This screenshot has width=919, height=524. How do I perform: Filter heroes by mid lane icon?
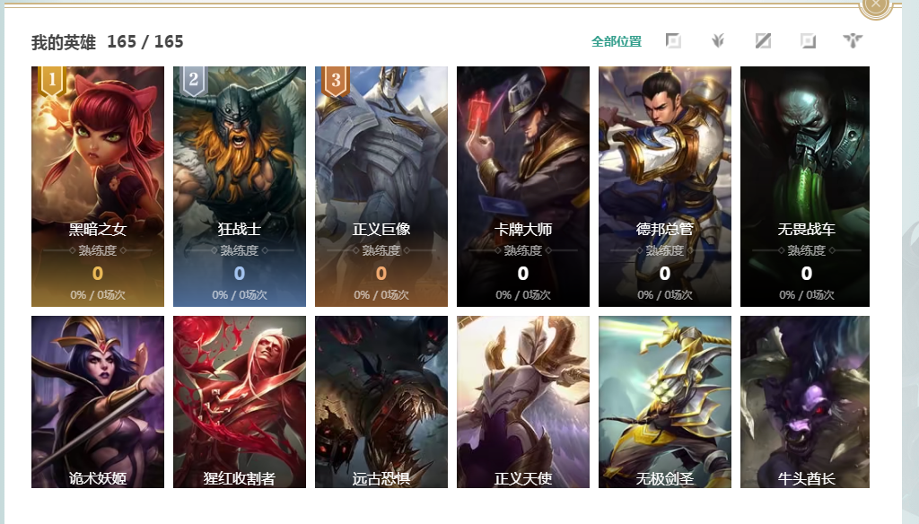coord(763,41)
